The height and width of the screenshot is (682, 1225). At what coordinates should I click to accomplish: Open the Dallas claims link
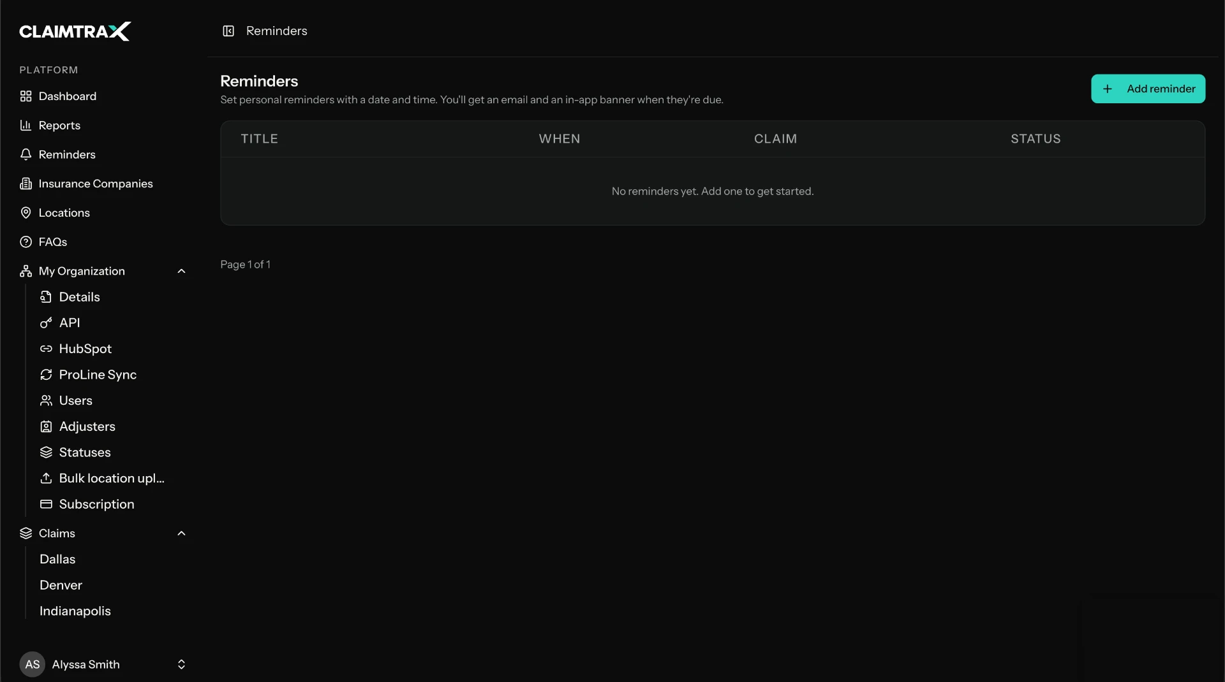click(x=57, y=560)
